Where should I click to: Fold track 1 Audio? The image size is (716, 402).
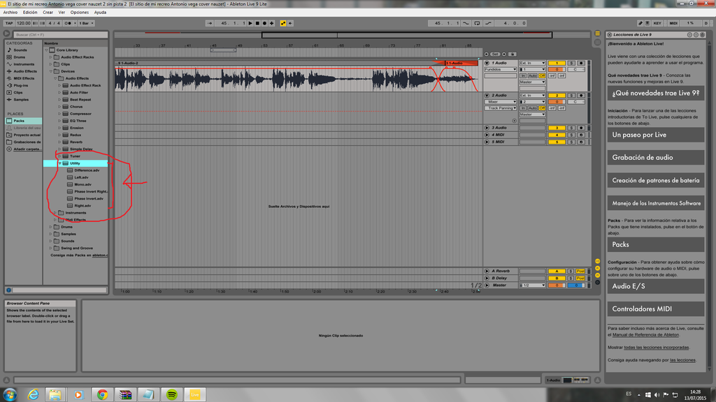[x=487, y=63]
